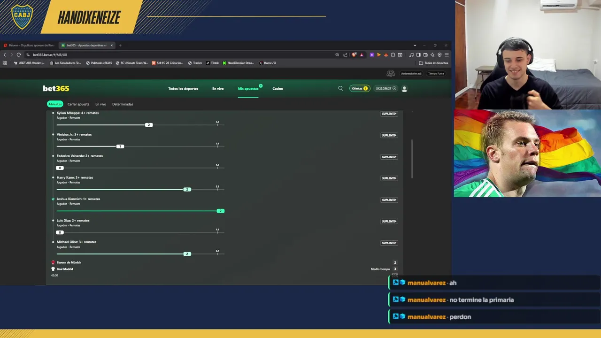Open a new browser tab
The width and height of the screenshot is (601, 338).
pyautogui.click(x=120, y=46)
